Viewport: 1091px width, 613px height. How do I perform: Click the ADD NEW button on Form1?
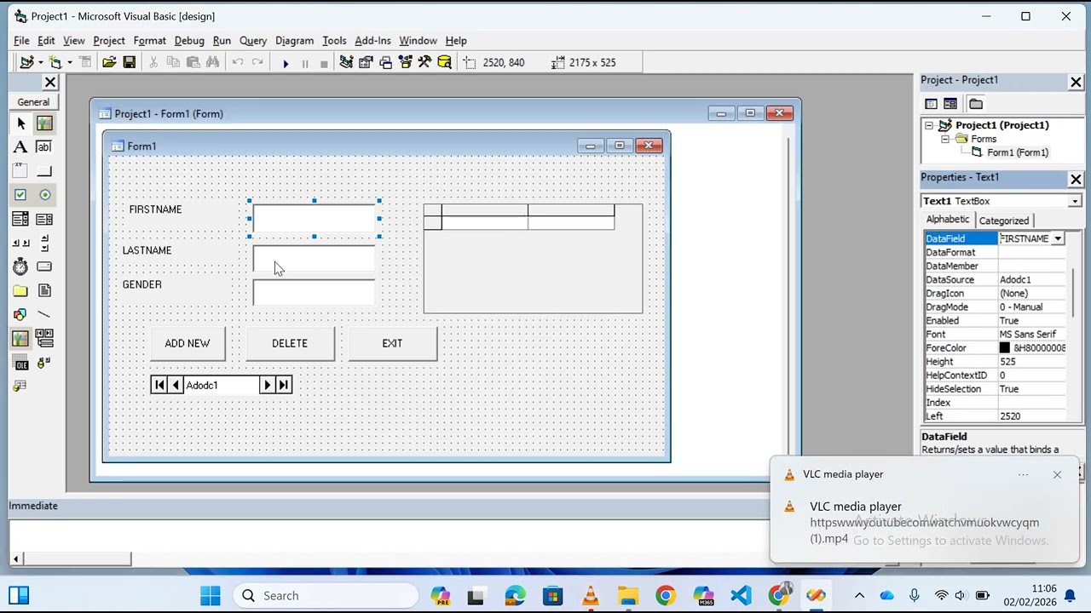point(188,344)
